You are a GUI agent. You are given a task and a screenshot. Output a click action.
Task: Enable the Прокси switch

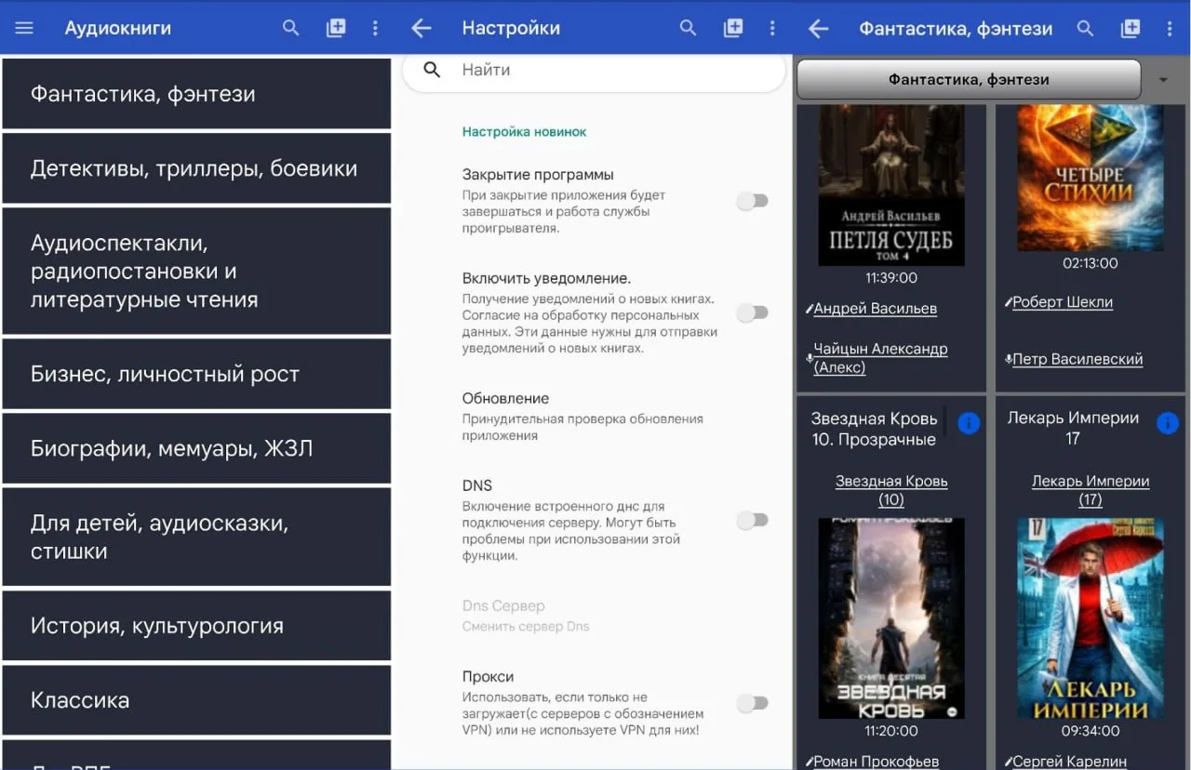pyautogui.click(x=752, y=703)
